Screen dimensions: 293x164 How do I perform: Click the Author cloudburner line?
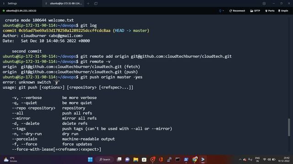point(43,36)
